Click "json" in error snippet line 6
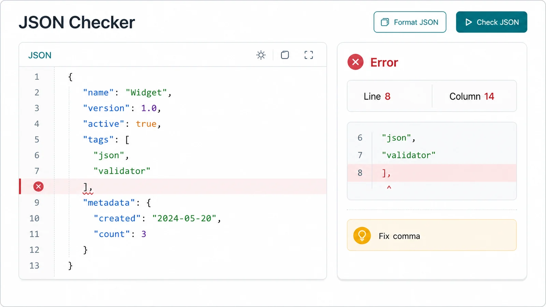This screenshot has width=546, height=307. pos(397,138)
